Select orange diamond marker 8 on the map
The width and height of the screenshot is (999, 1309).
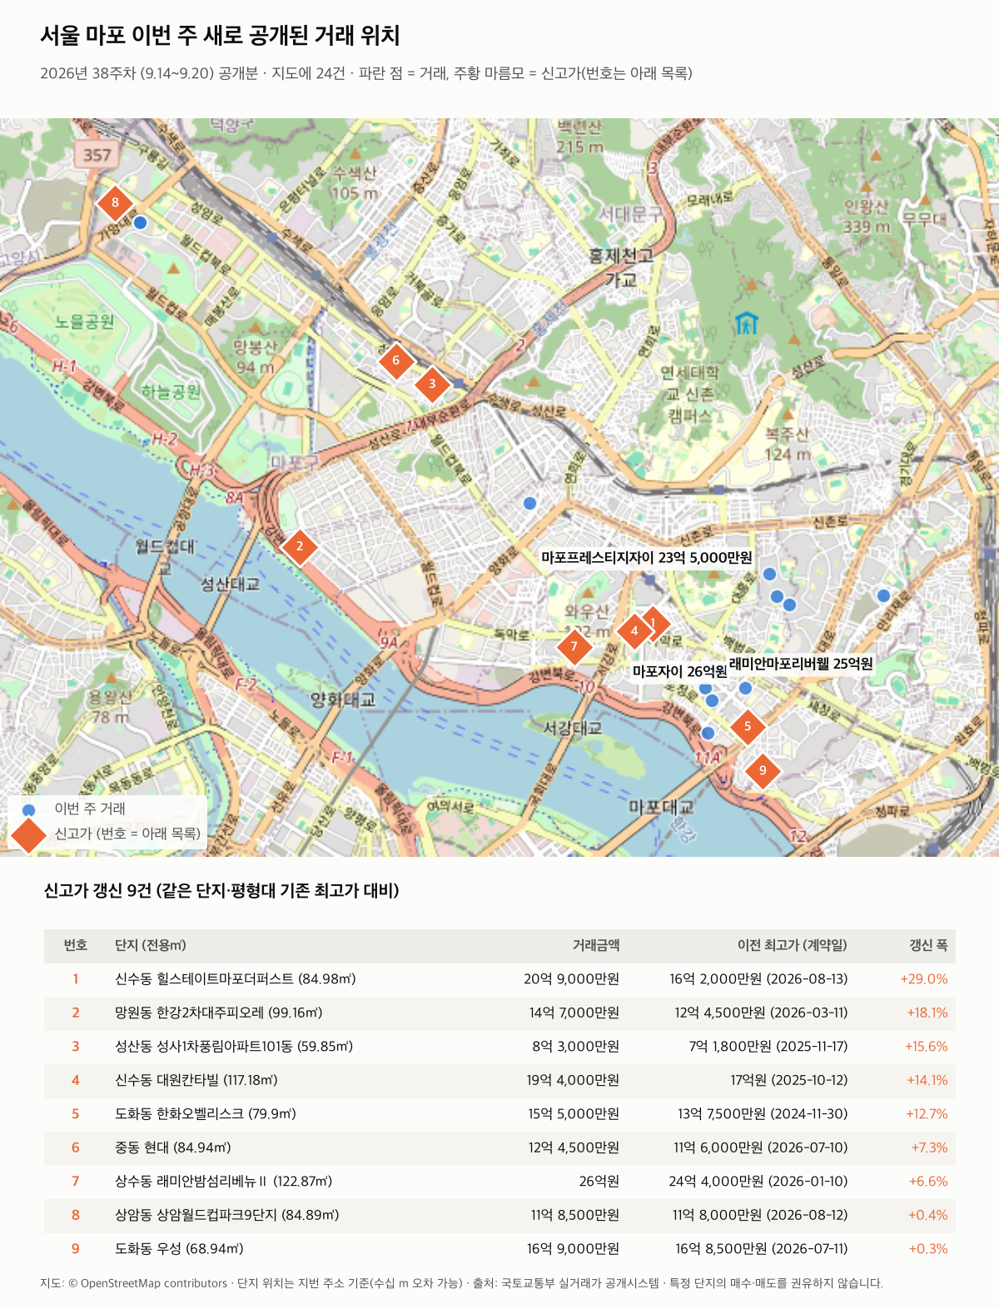pos(115,202)
